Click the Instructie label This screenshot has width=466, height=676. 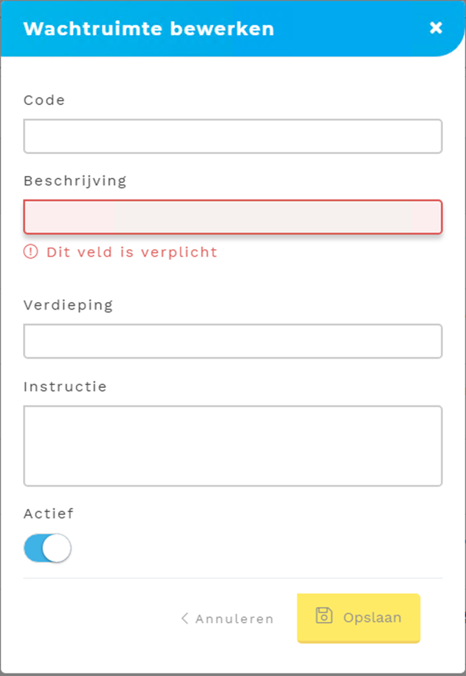click(65, 386)
